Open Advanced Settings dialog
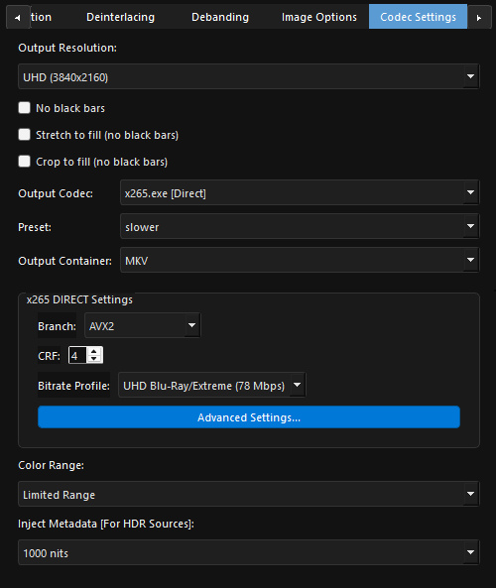496x588 pixels. click(x=249, y=417)
